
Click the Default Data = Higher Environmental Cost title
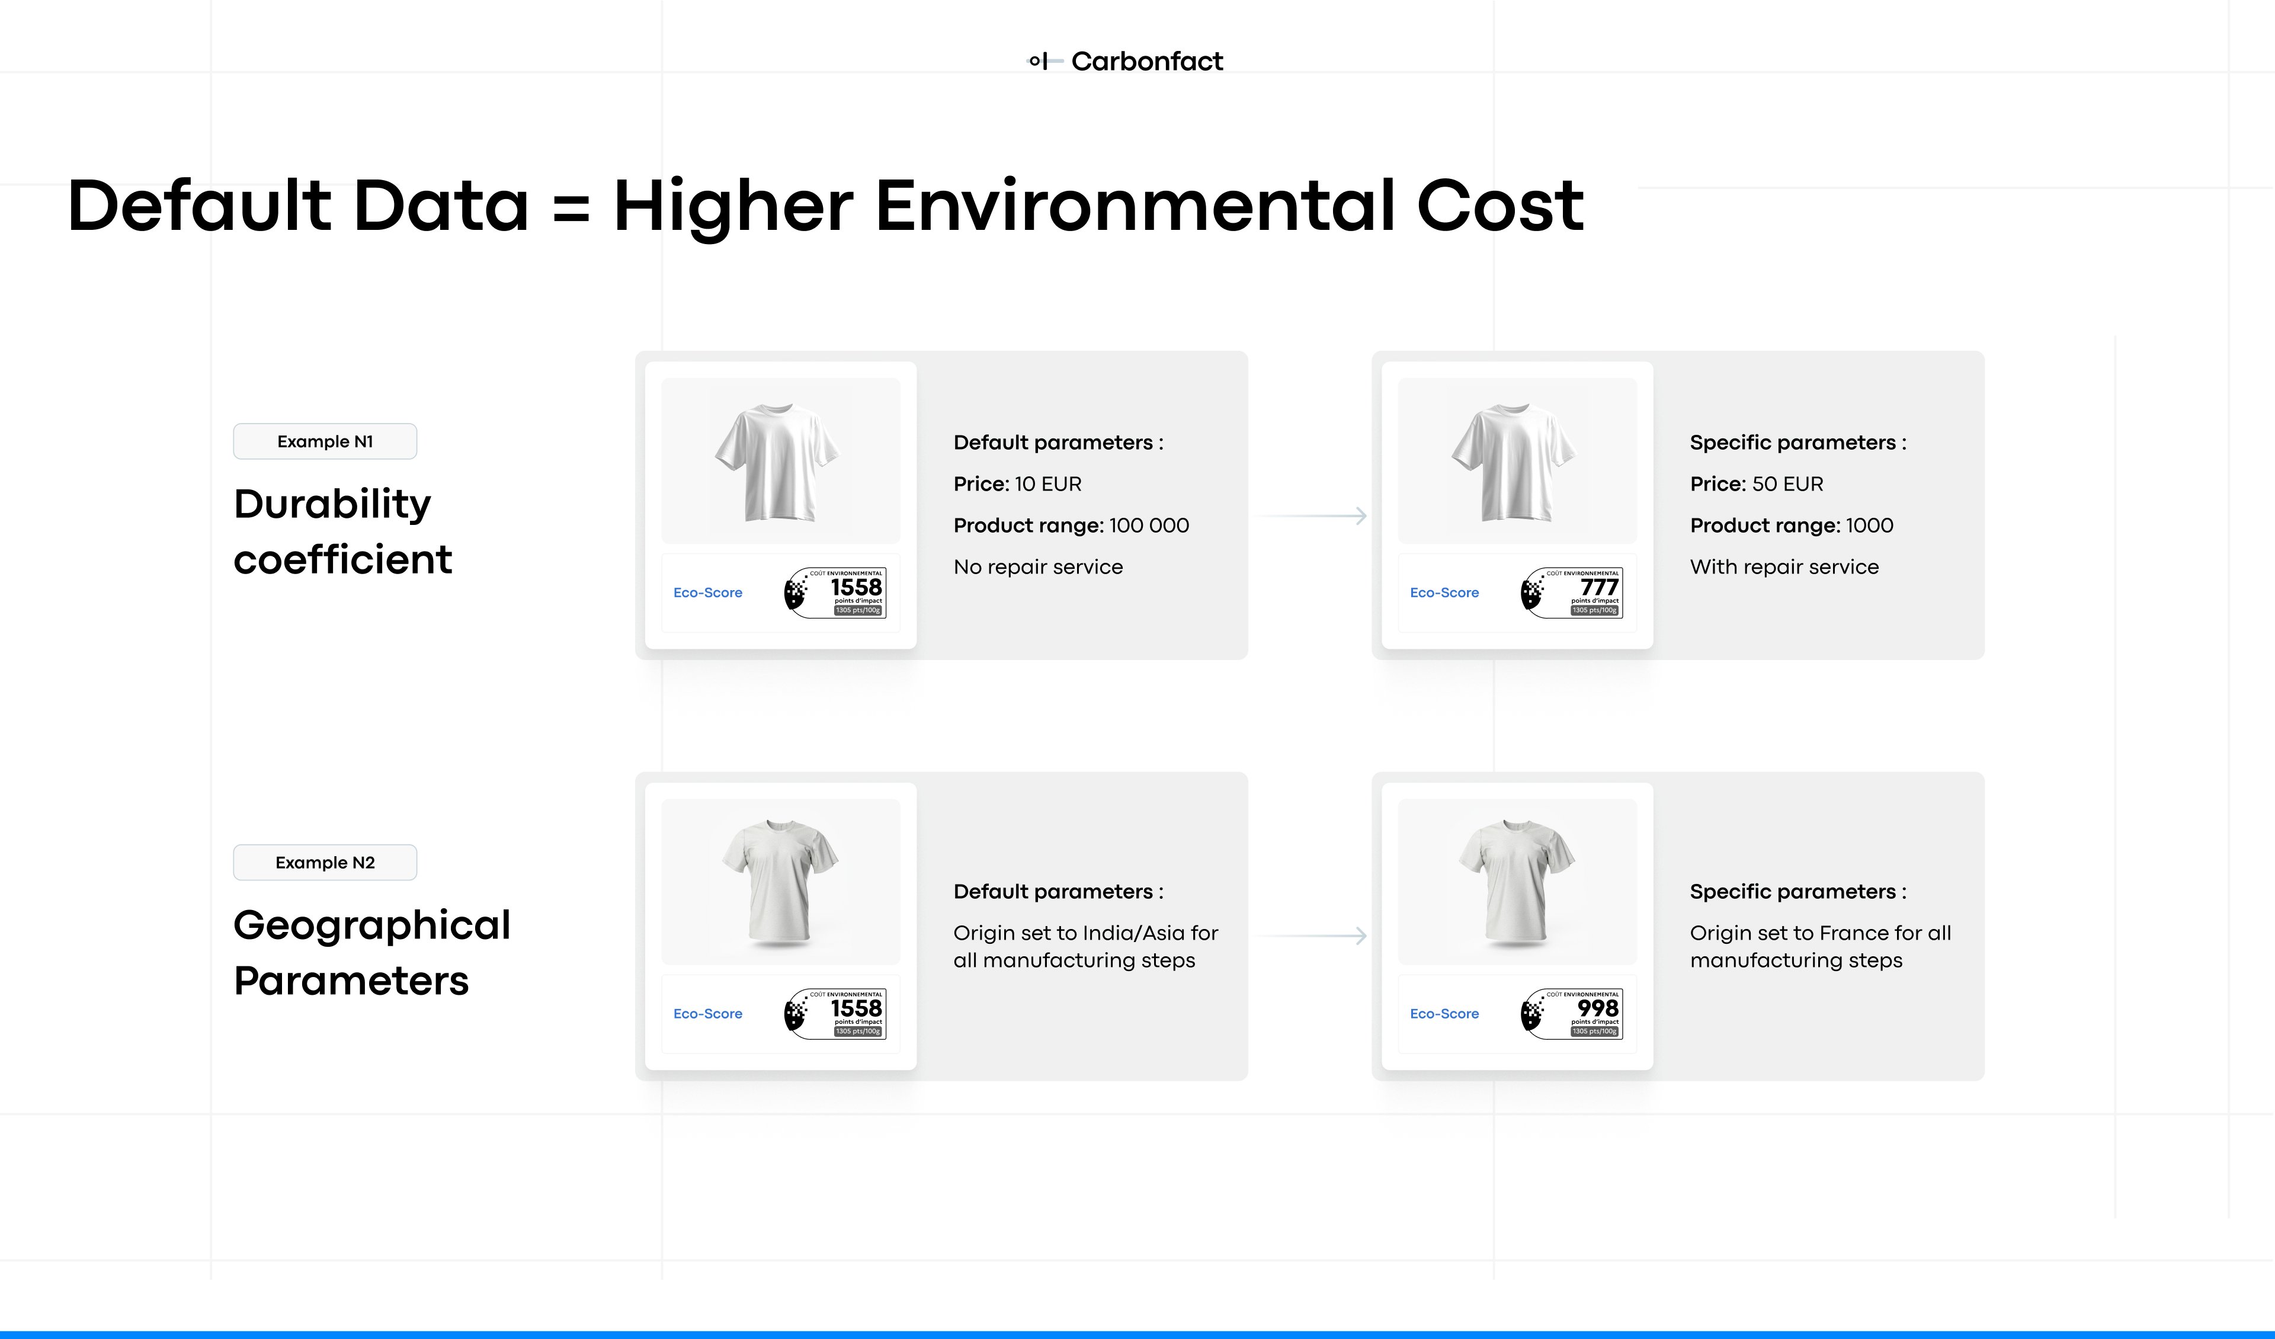[825, 206]
